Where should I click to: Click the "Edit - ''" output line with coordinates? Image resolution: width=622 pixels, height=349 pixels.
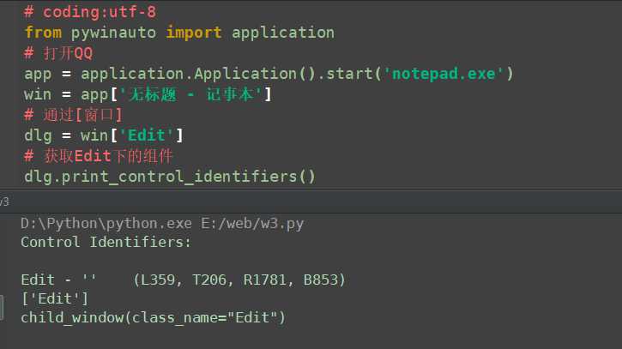184,280
